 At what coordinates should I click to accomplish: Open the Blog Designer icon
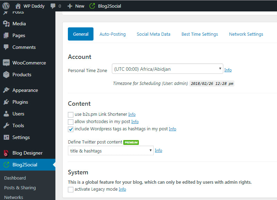pyautogui.click(x=6, y=153)
